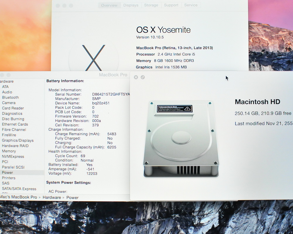Open the Storage tab

click(x=151, y=5)
